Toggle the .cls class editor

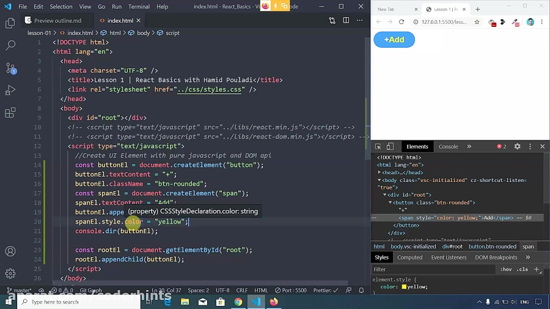point(522,269)
